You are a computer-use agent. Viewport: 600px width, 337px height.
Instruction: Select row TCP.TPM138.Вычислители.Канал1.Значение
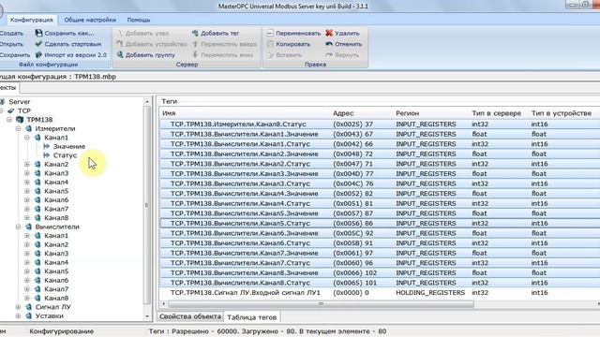pos(380,134)
